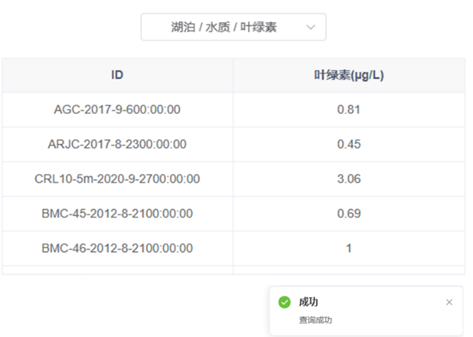Image resolution: width=473 pixels, height=337 pixels.
Task: Click the chlorophyll value 0.81
Action: click(x=349, y=109)
